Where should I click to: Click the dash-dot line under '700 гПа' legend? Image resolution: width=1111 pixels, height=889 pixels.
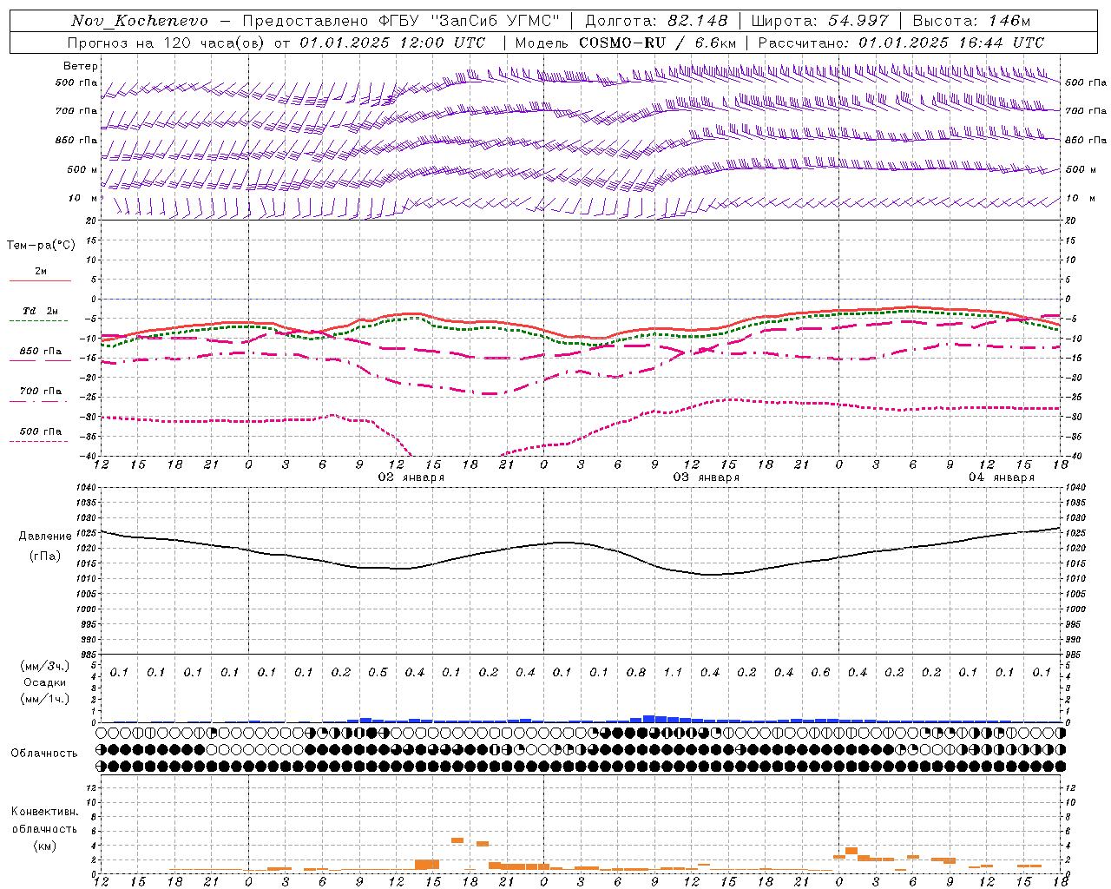(39, 401)
